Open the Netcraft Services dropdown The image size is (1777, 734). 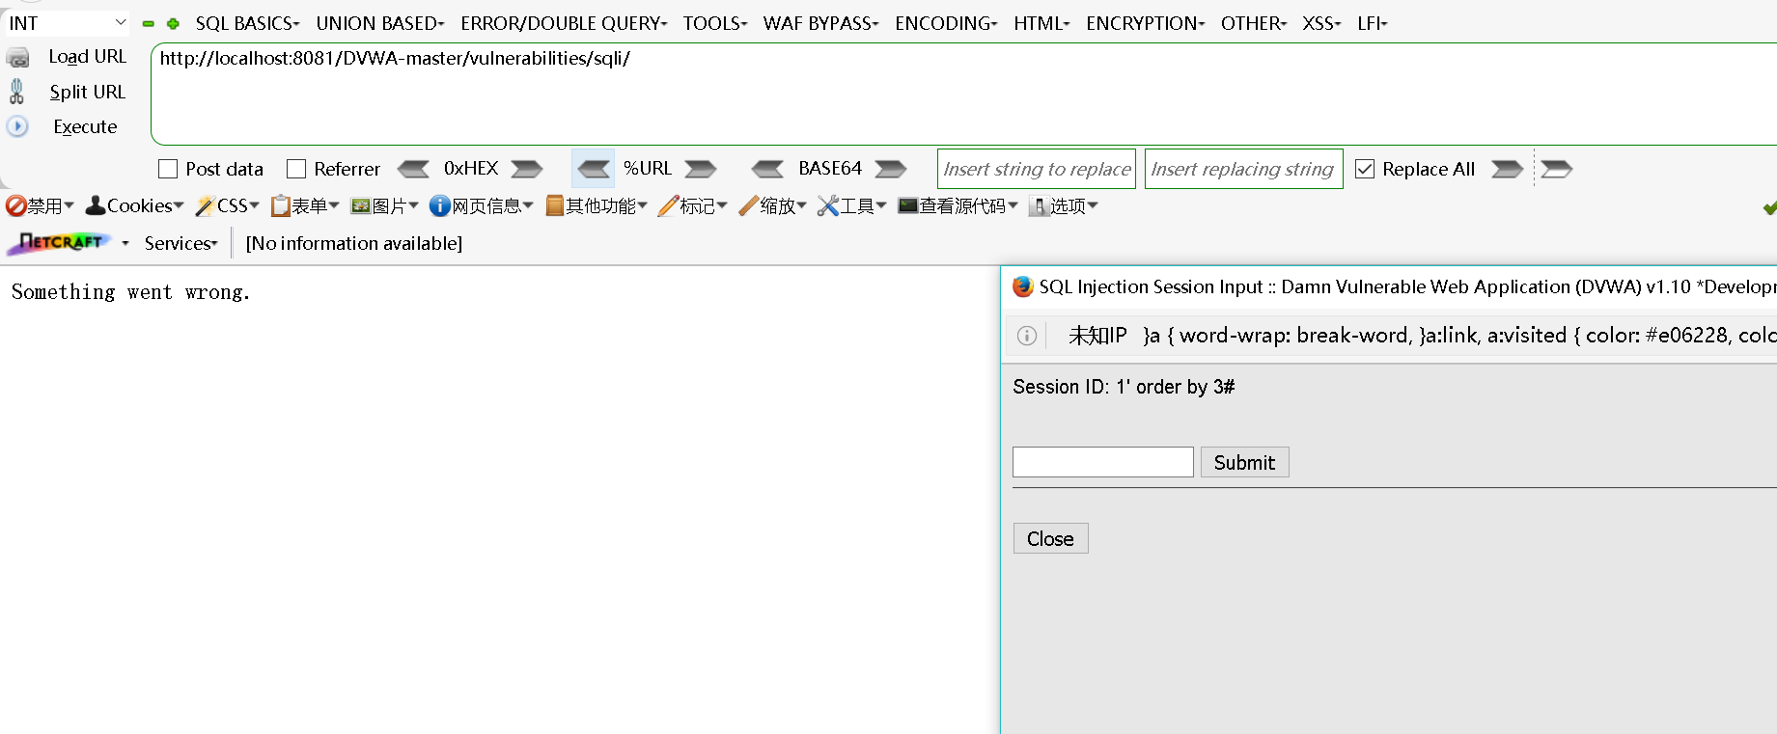coord(181,243)
